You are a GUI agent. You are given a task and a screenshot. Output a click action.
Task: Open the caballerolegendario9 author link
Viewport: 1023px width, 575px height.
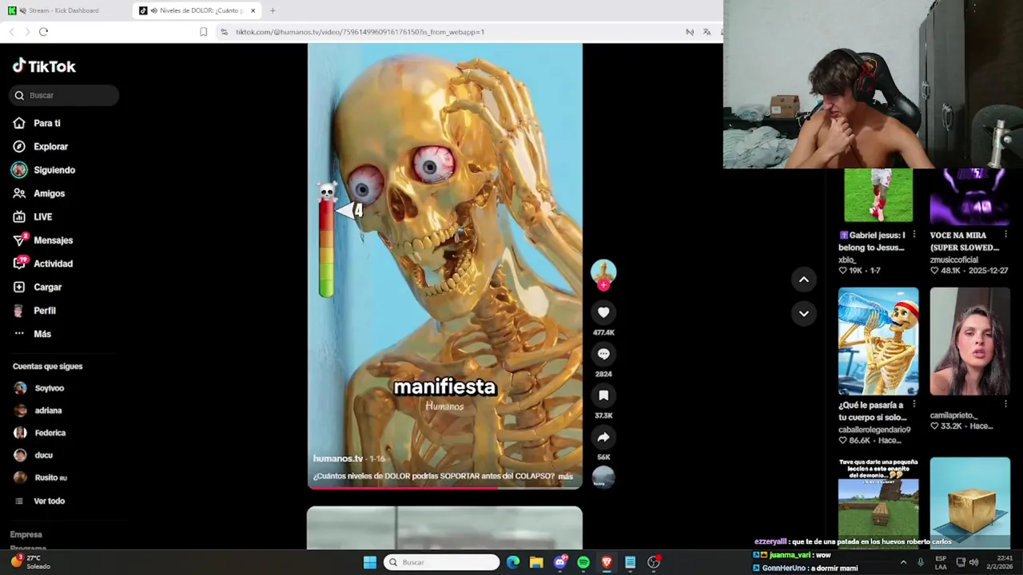point(874,430)
